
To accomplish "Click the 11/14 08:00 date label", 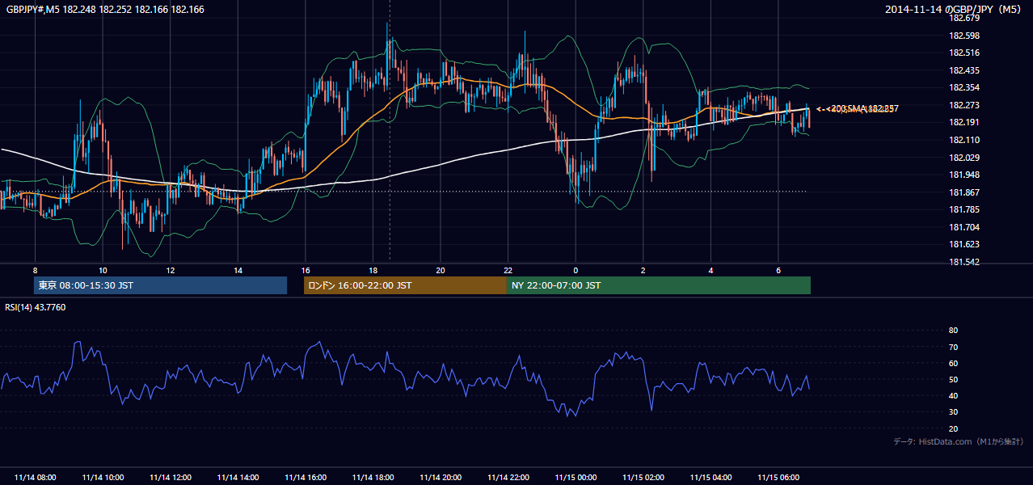I will point(36,478).
